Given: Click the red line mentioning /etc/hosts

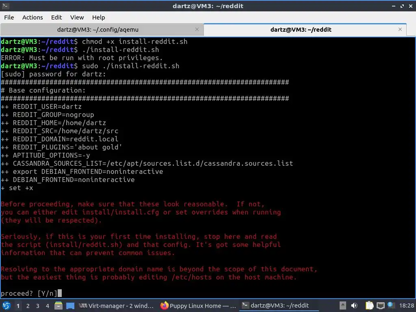Looking at the screenshot, I should click(149, 277).
